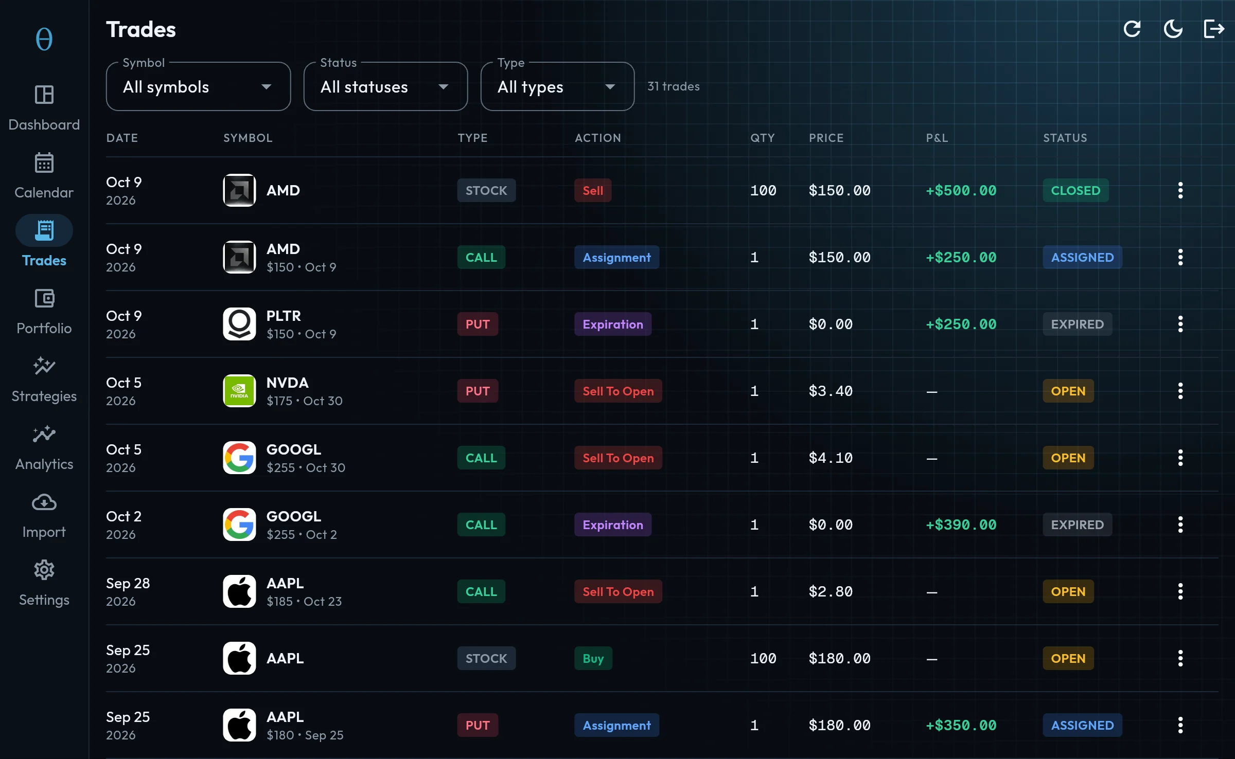Click the Apple logo in the AAPL PUT row
This screenshot has height=759, width=1235.
[239, 725]
